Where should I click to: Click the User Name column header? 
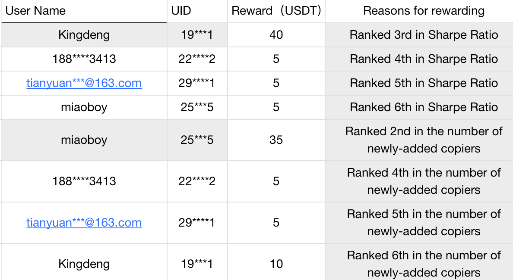(35, 11)
